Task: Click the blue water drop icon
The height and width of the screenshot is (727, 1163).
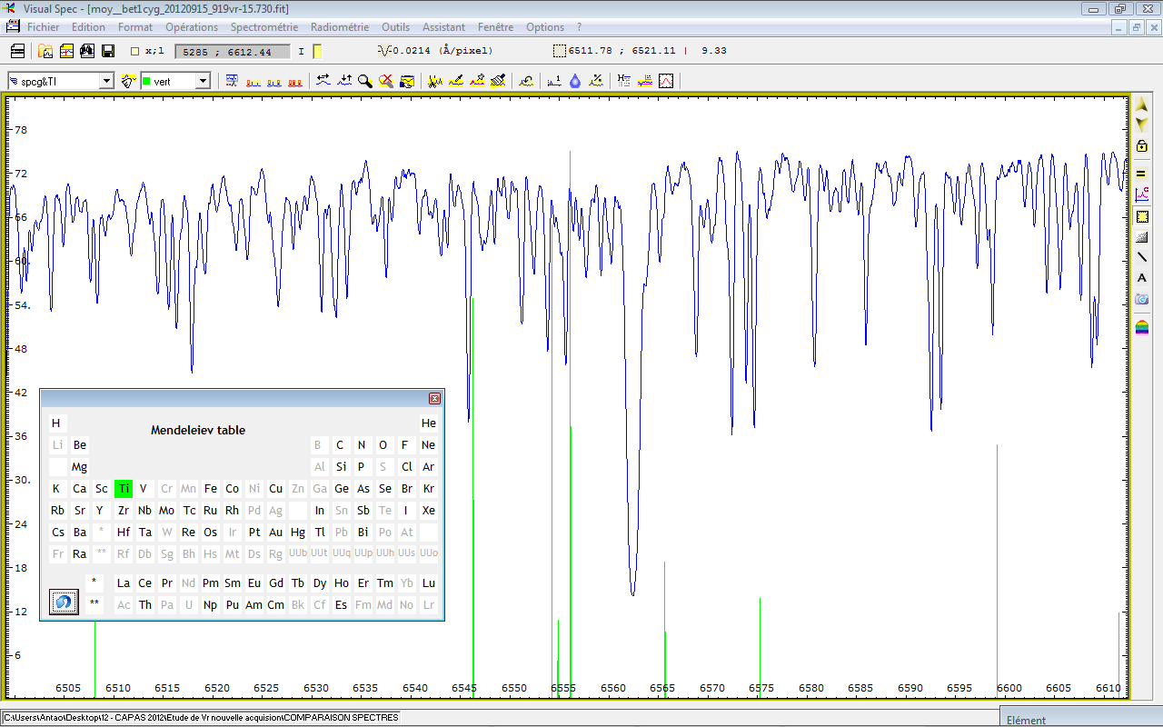Action: pyautogui.click(x=575, y=81)
